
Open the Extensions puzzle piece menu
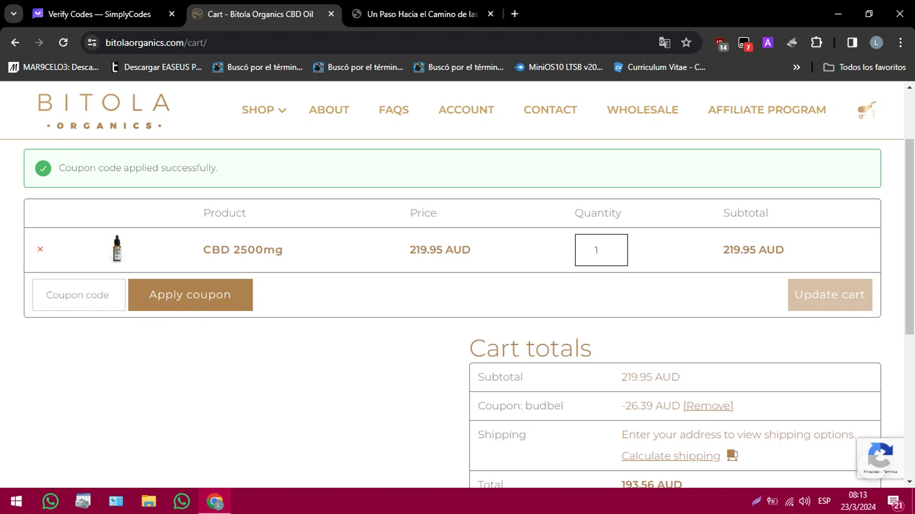pos(816,43)
